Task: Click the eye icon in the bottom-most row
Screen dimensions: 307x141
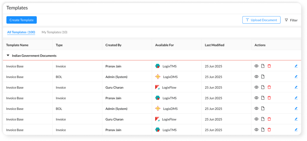Action: [256, 130]
